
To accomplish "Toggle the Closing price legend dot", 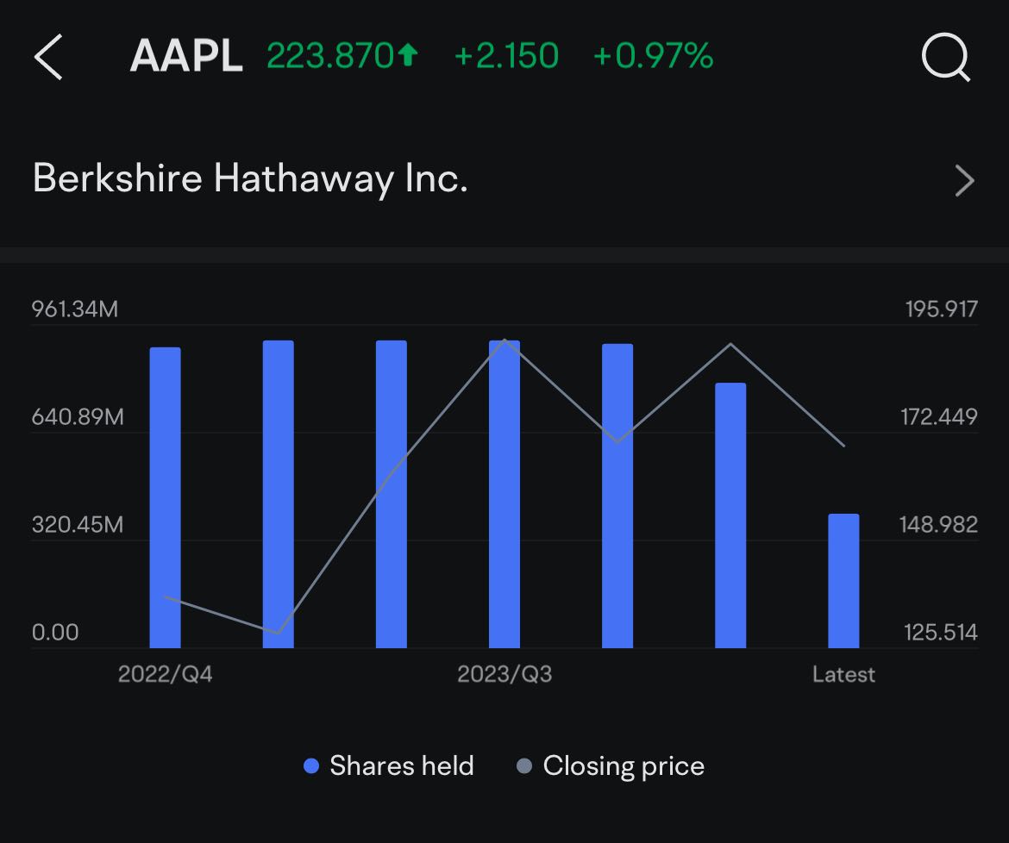I will tap(524, 765).
